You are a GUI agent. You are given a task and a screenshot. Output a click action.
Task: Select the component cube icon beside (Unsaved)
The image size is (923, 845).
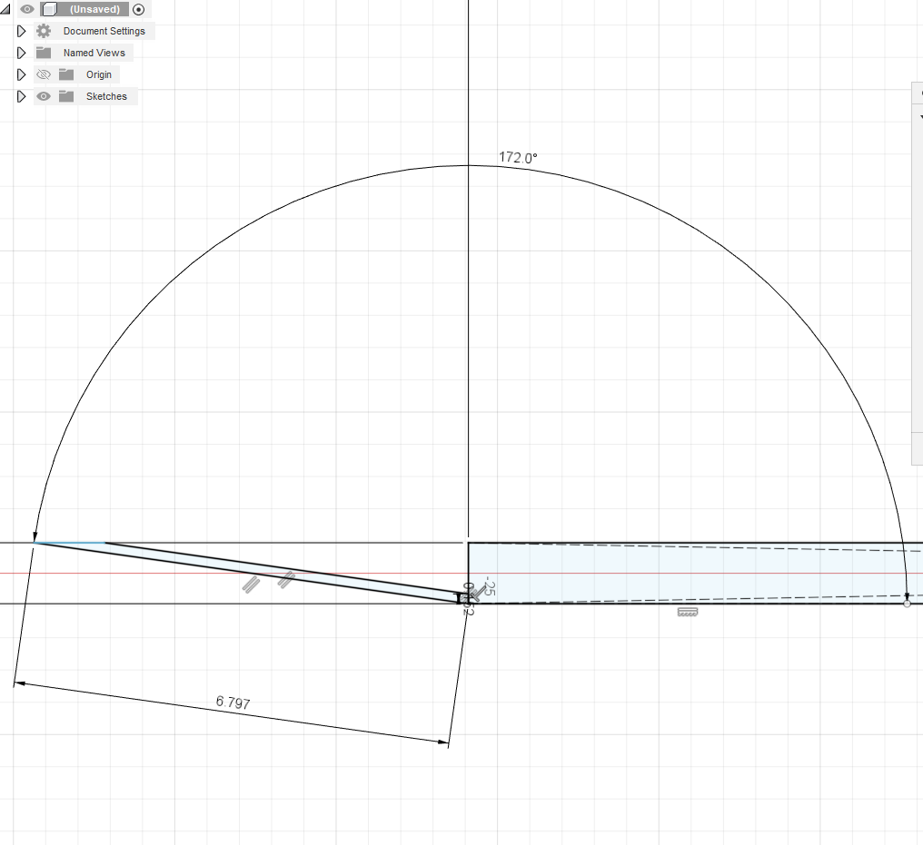pyautogui.click(x=52, y=9)
